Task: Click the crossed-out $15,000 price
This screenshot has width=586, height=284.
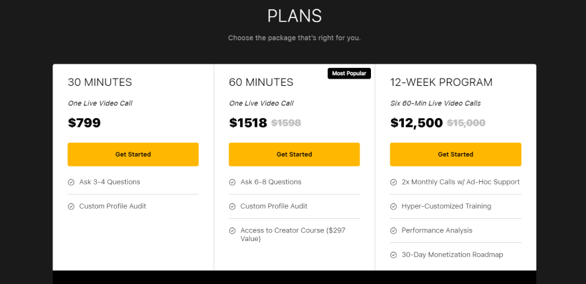Action: [x=466, y=123]
